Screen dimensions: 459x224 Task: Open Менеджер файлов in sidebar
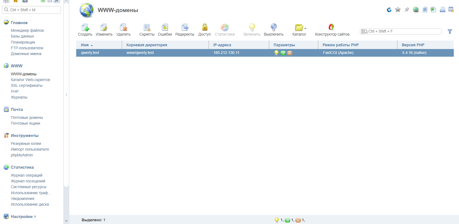point(27,30)
